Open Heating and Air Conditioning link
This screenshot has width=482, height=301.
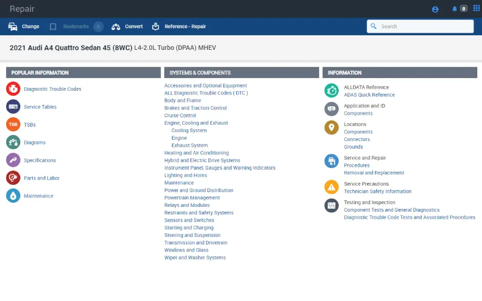click(196, 153)
